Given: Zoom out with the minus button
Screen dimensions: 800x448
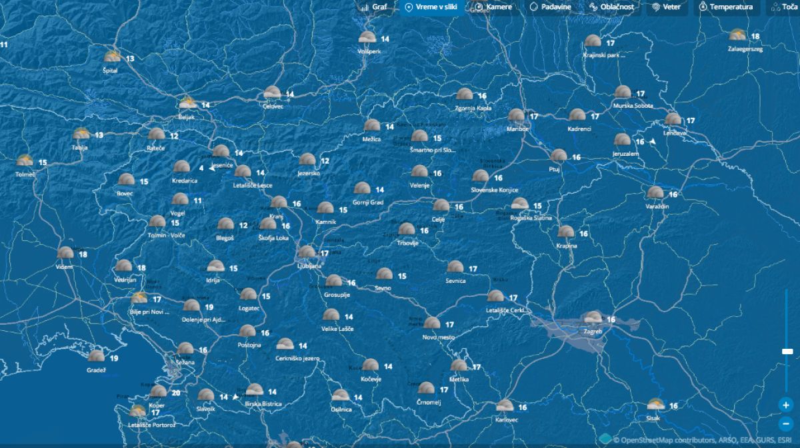Looking at the screenshot, I should (x=787, y=423).
